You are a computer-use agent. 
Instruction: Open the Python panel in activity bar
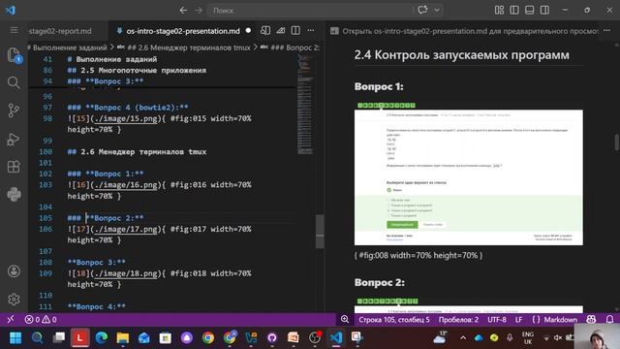(14, 194)
